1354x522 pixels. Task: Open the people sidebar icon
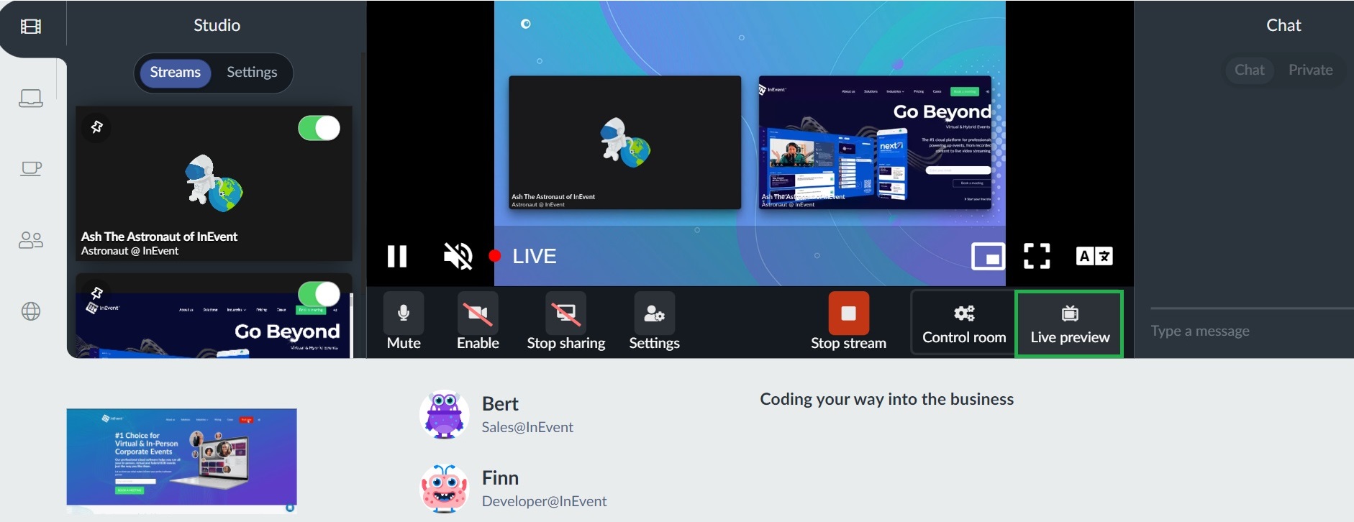point(31,240)
